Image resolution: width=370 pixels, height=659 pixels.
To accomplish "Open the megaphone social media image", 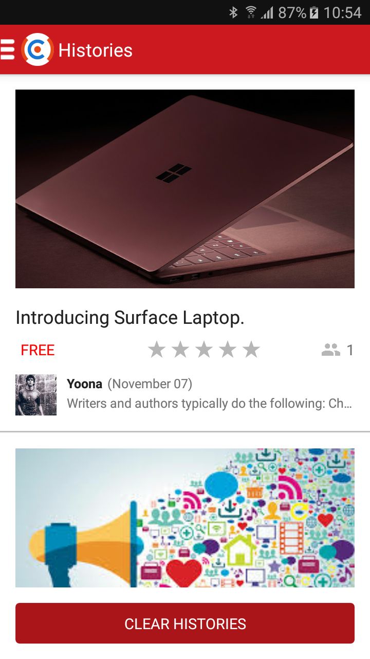I will tap(185, 517).
